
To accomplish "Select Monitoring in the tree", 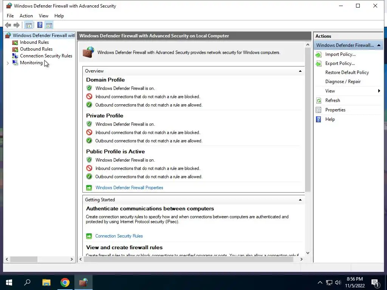I will [31, 63].
